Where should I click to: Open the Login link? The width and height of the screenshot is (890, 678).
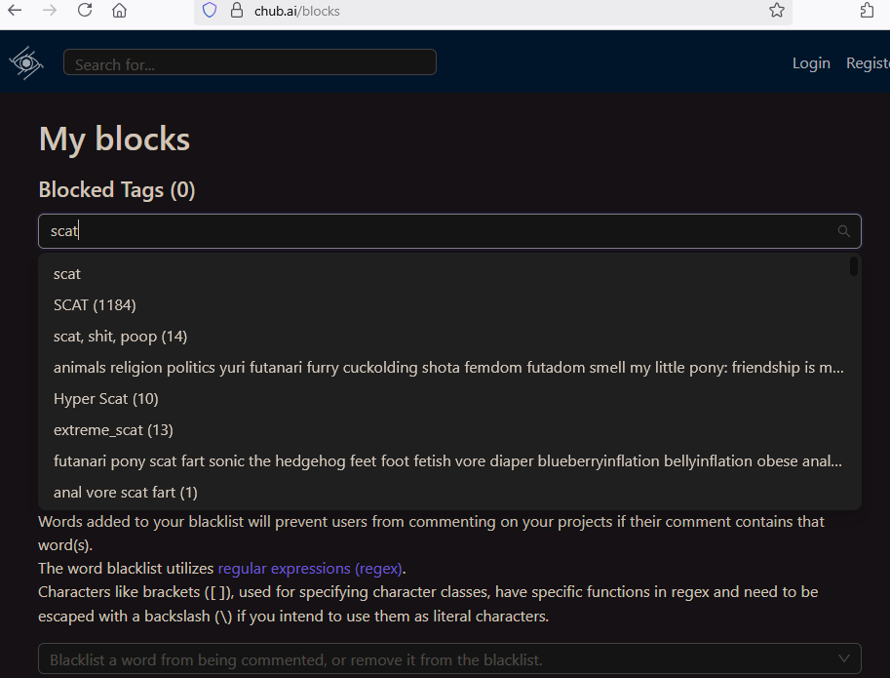click(x=811, y=63)
